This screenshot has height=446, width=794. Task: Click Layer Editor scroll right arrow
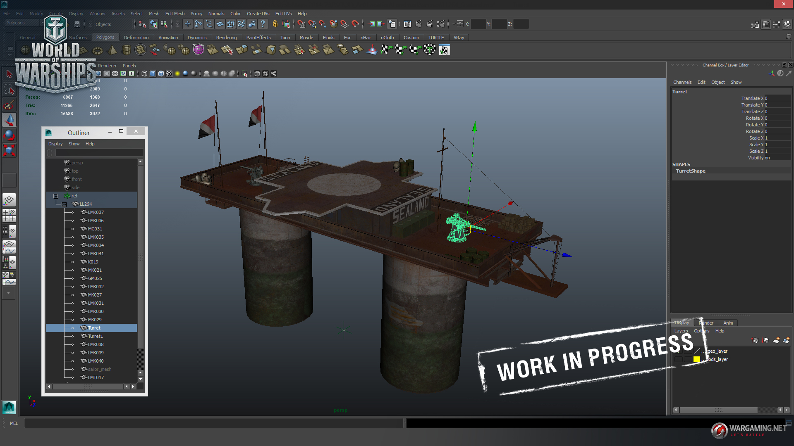[787, 410]
